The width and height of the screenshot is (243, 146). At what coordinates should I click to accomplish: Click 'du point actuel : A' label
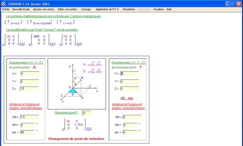point(23,67)
